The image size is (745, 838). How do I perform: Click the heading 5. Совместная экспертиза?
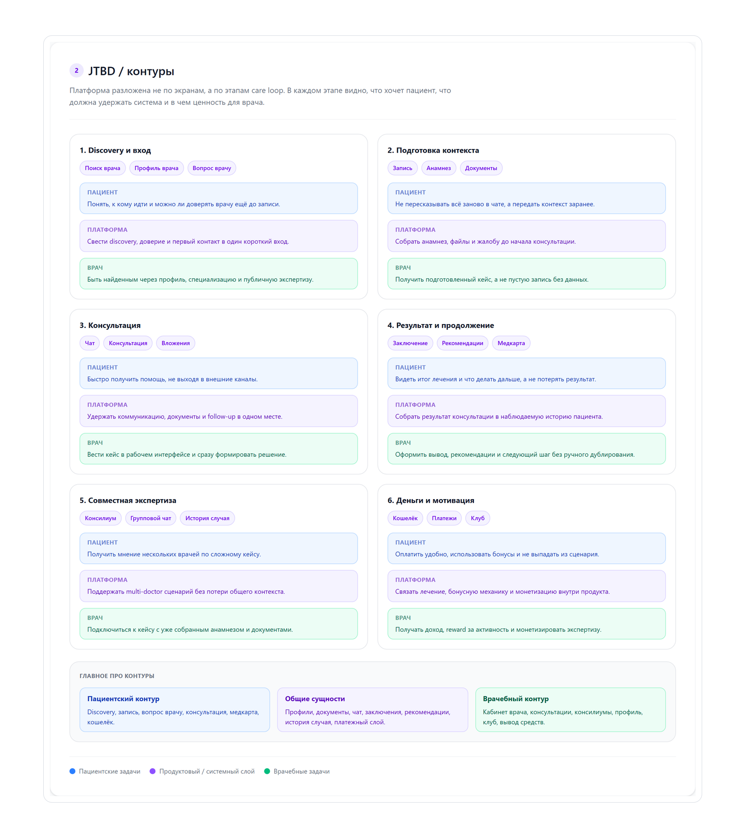(x=128, y=500)
